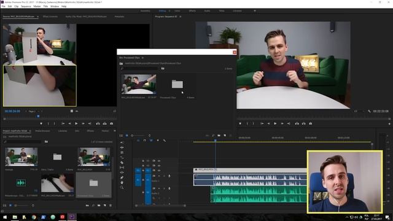
Task: Open playback resolution dropdown in Program monitor
Action: click(x=359, y=111)
